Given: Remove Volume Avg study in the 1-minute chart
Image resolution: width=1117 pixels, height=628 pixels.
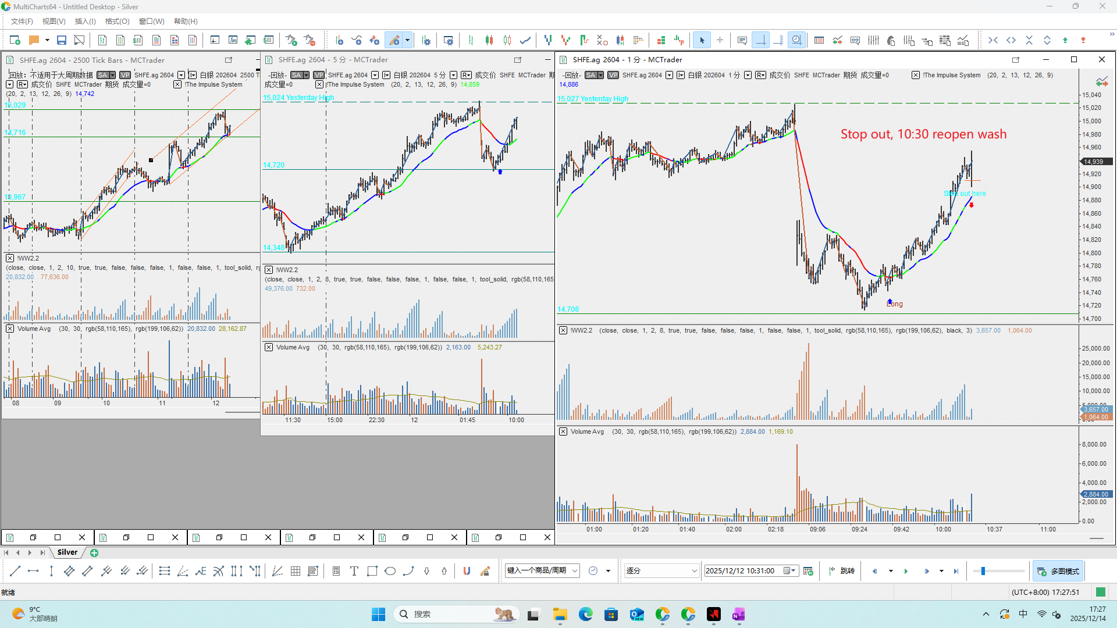Looking at the screenshot, I should (563, 431).
